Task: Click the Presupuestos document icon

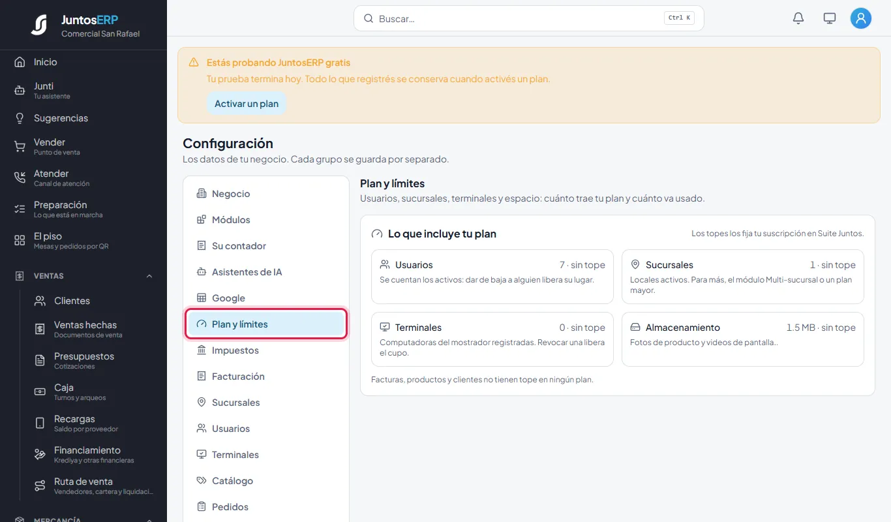Action: tap(40, 361)
